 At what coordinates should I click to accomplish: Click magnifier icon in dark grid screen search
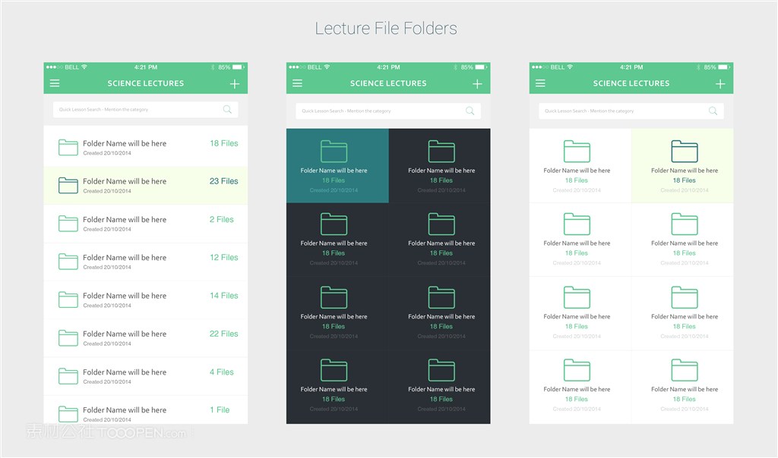pyautogui.click(x=470, y=111)
